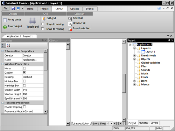
Task: Expand the Event sheets tree node
Action: coord(134,56)
